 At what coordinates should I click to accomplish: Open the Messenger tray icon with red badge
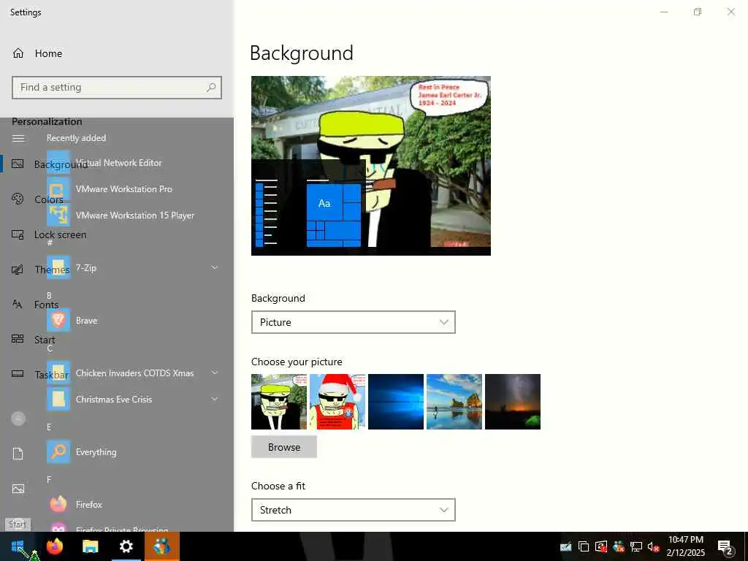pyautogui.click(x=619, y=546)
